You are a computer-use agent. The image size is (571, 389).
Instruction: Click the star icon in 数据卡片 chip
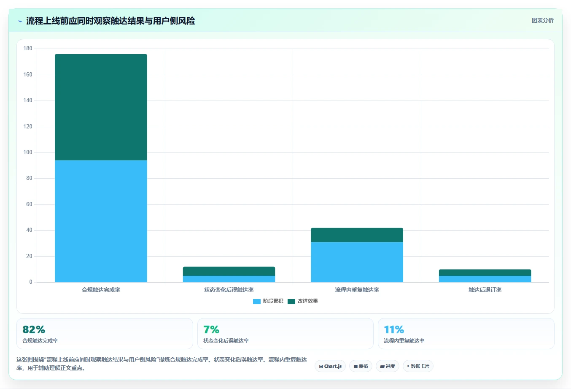(408, 366)
